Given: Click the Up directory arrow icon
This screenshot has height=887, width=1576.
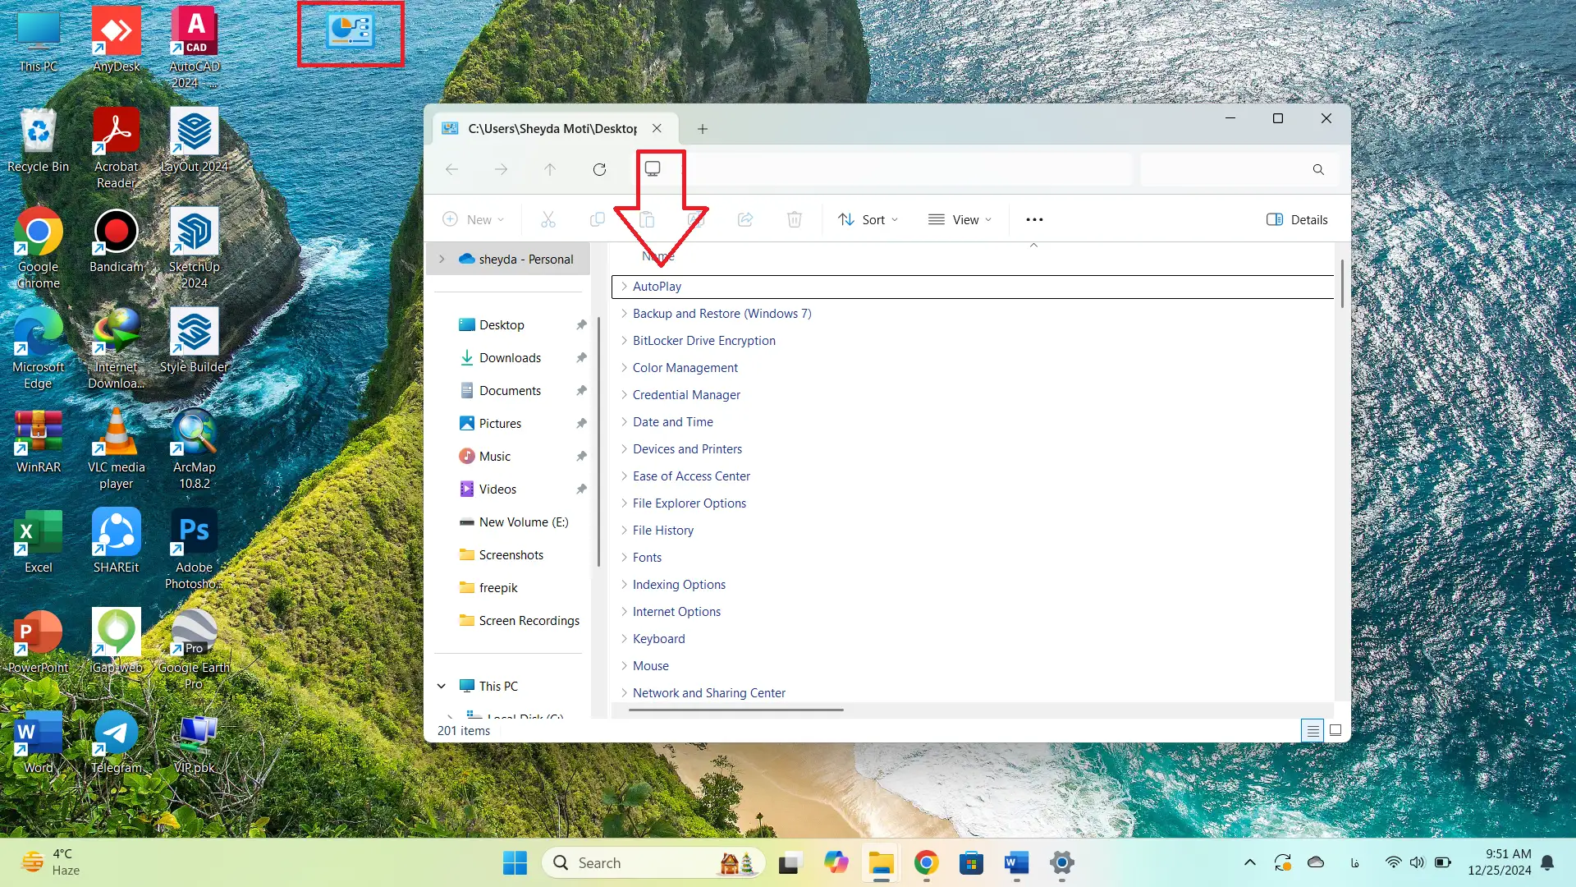Looking at the screenshot, I should [x=550, y=169].
